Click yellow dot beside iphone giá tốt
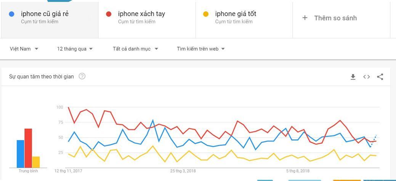 click(206, 14)
